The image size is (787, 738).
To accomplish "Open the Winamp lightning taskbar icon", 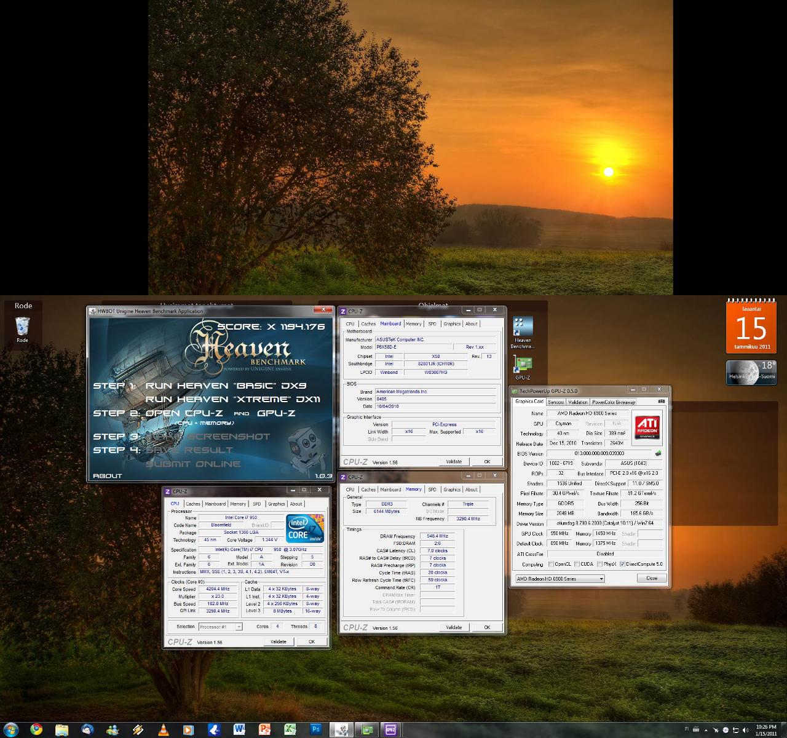I will pyautogui.click(x=138, y=729).
